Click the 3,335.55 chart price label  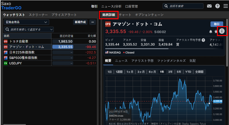pyautogui.click(x=218, y=101)
